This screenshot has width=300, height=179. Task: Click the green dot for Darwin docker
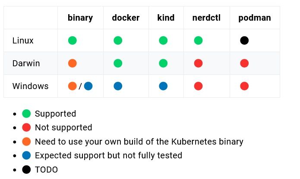pos(118,63)
